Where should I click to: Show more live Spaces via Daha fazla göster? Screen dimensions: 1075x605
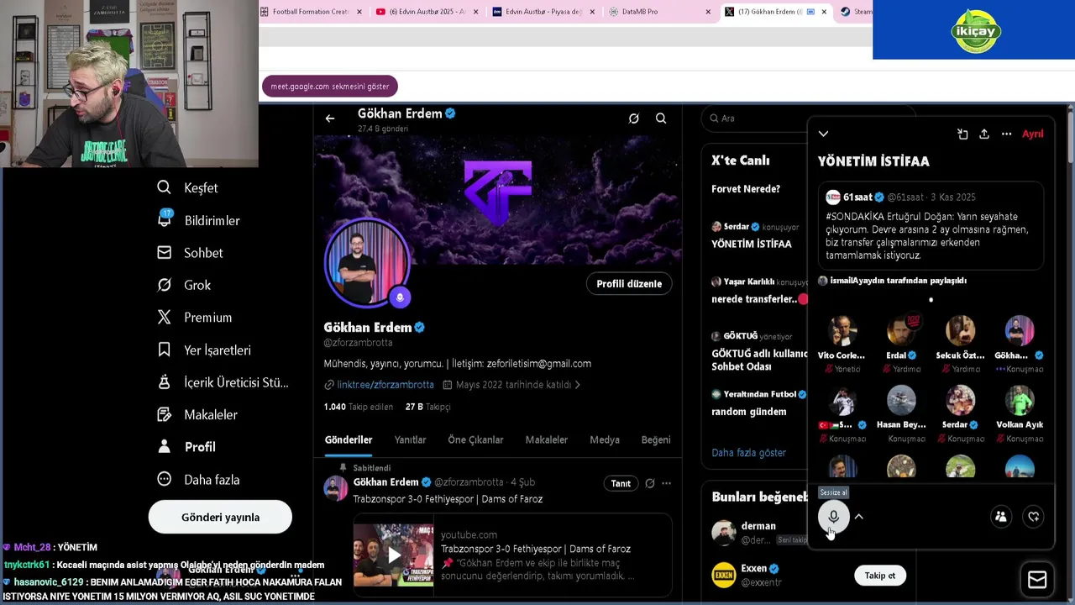tap(748, 453)
